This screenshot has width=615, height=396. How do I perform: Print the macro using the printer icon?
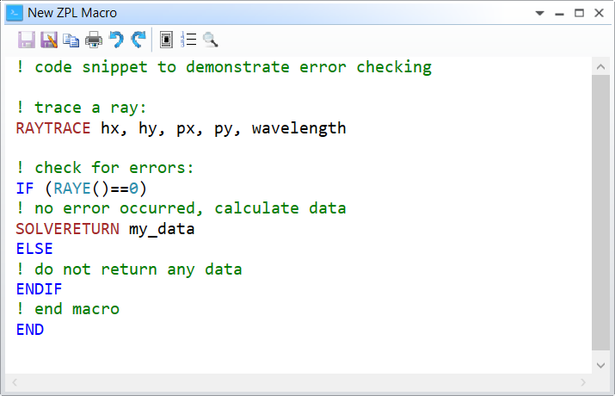[94, 40]
